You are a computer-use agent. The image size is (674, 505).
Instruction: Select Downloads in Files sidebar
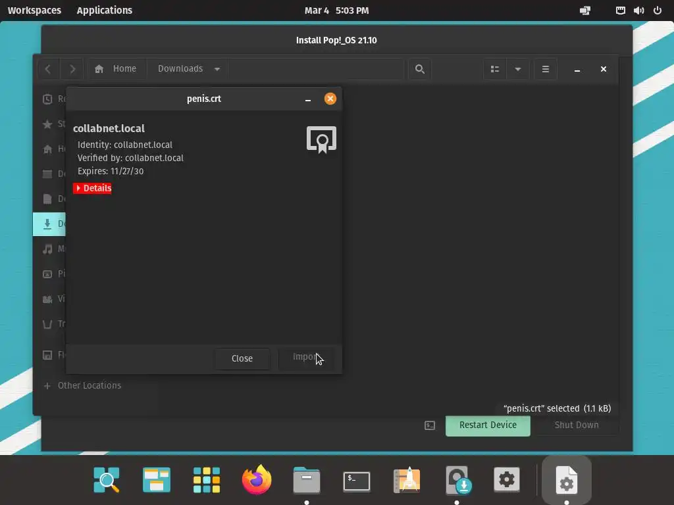click(49, 224)
